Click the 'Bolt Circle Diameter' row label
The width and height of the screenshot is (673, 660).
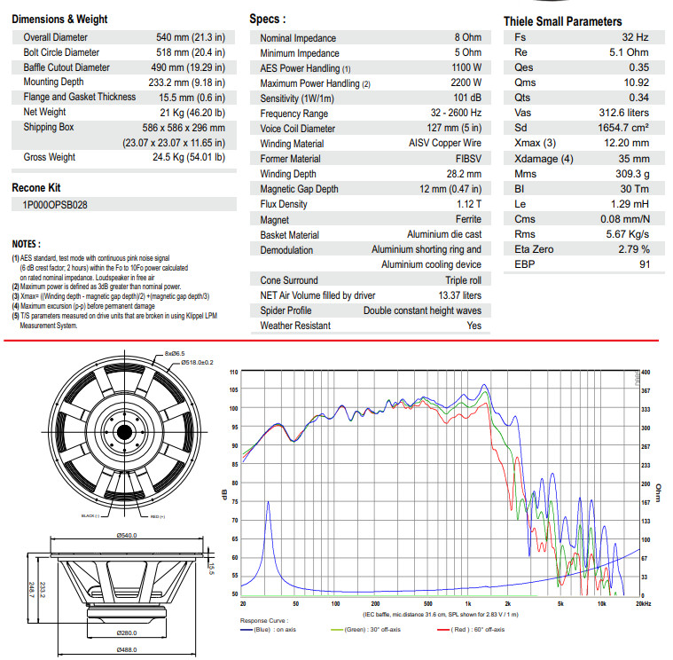[61, 52]
